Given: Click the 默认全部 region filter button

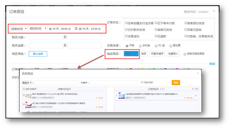Looking at the screenshot, I should [x=38, y=54].
